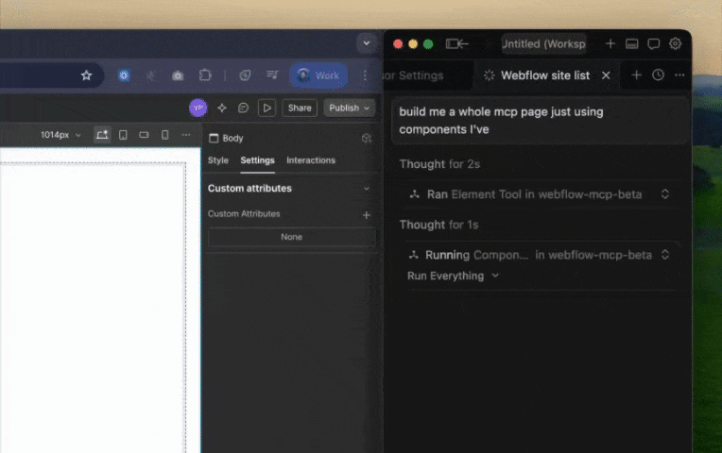Expand 'Thought for 1s' details

438,225
